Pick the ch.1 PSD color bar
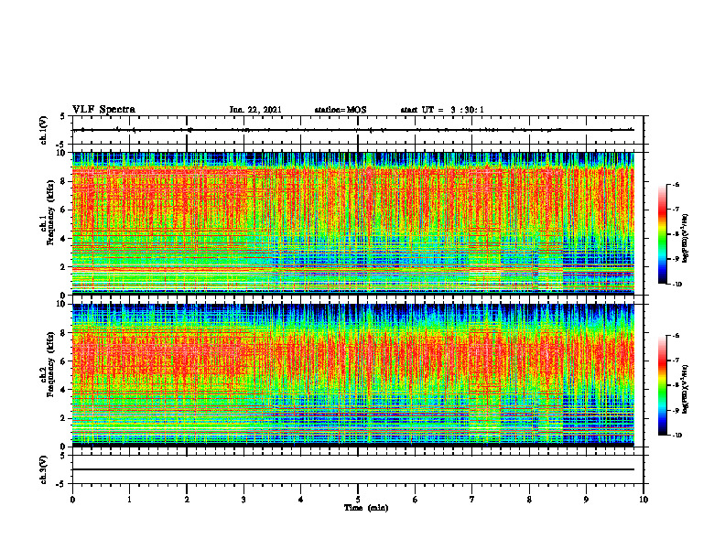Screen dimensions: 725x560 (x=662, y=234)
